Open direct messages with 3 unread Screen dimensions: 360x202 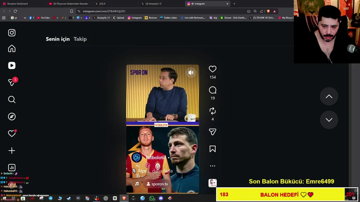click(12, 82)
